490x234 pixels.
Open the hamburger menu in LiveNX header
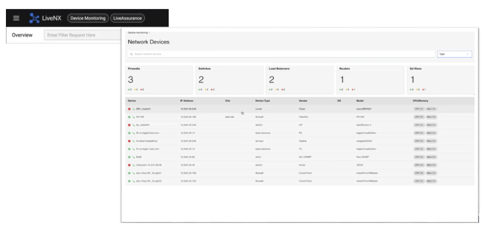point(16,18)
